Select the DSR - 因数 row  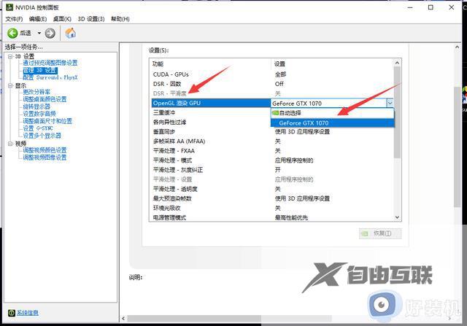272,84
